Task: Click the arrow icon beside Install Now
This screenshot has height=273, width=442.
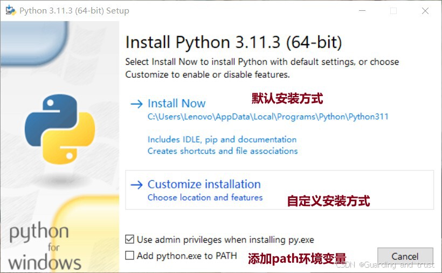Action: (137, 104)
